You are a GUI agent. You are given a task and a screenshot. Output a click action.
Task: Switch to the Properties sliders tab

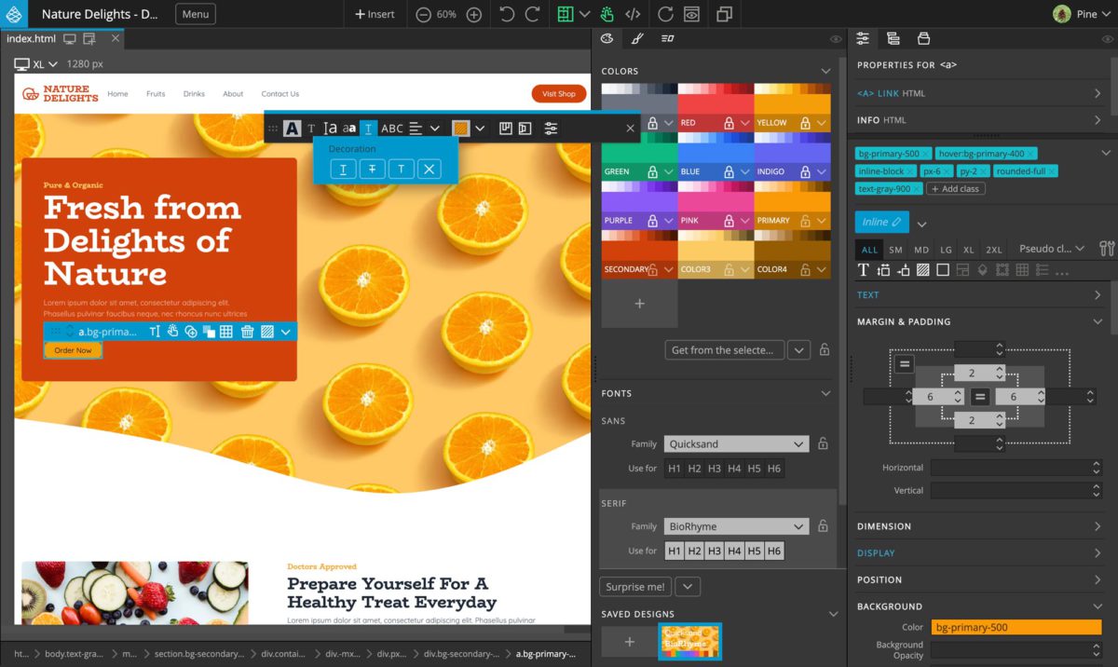pyautogui.click(x=863, y=38)
